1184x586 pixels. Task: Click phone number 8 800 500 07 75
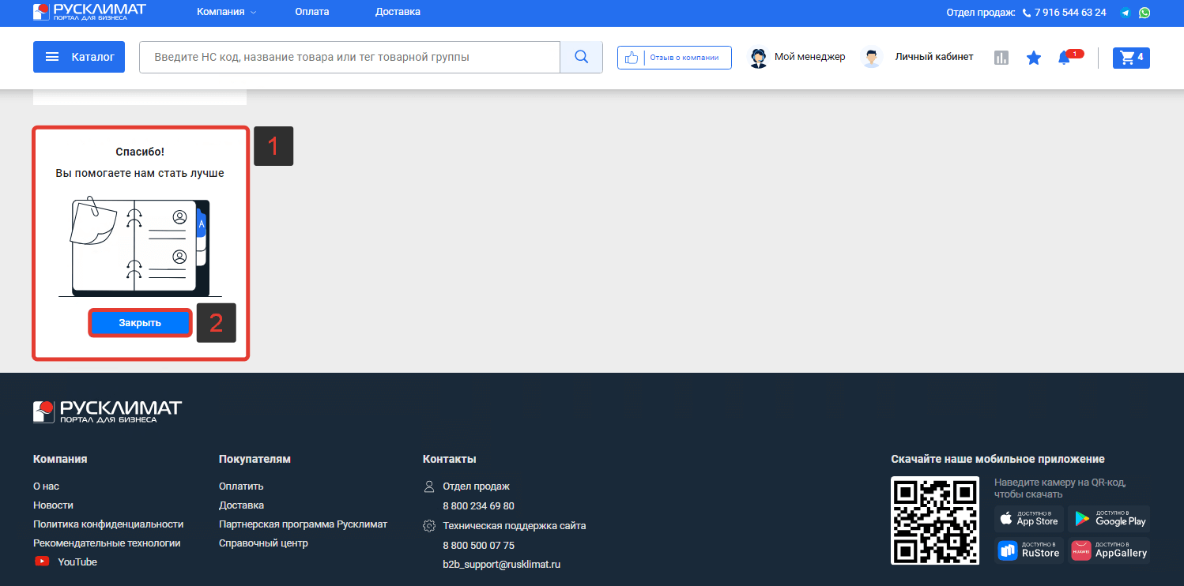pos(478,546)
